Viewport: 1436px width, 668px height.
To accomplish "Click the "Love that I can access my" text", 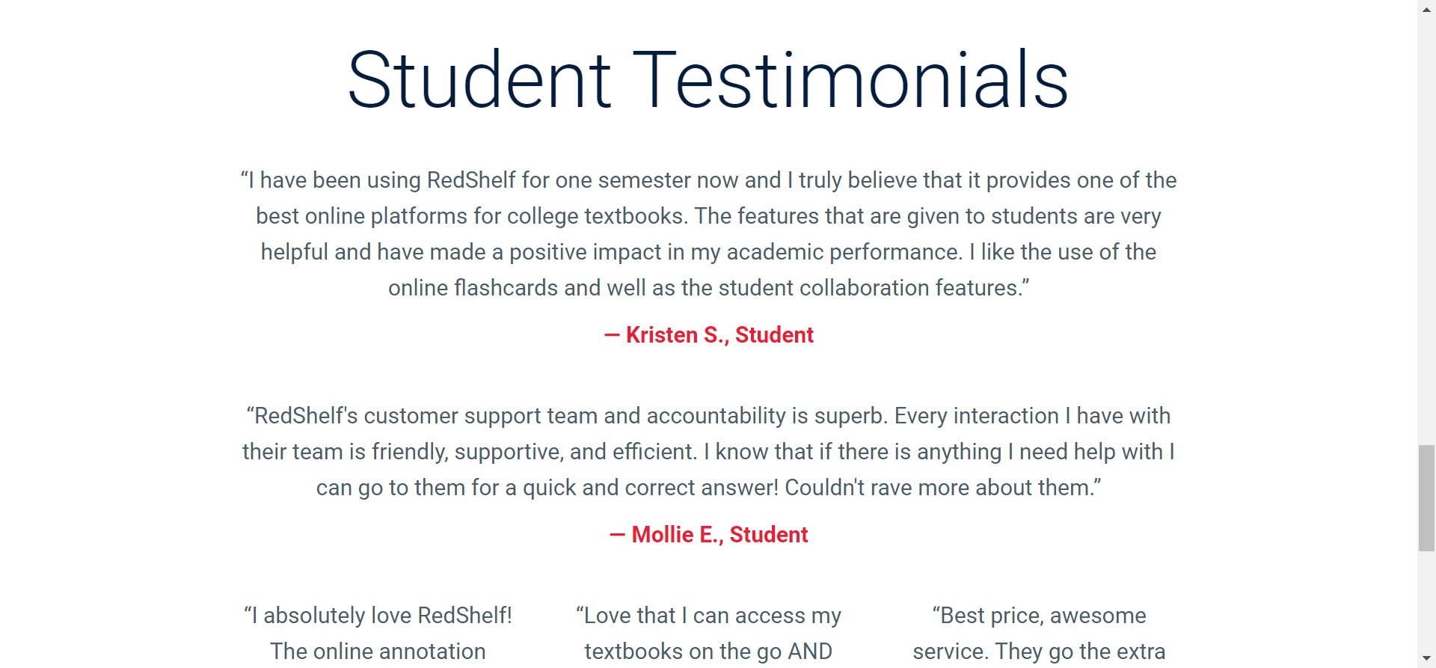I will pos(708,616).
